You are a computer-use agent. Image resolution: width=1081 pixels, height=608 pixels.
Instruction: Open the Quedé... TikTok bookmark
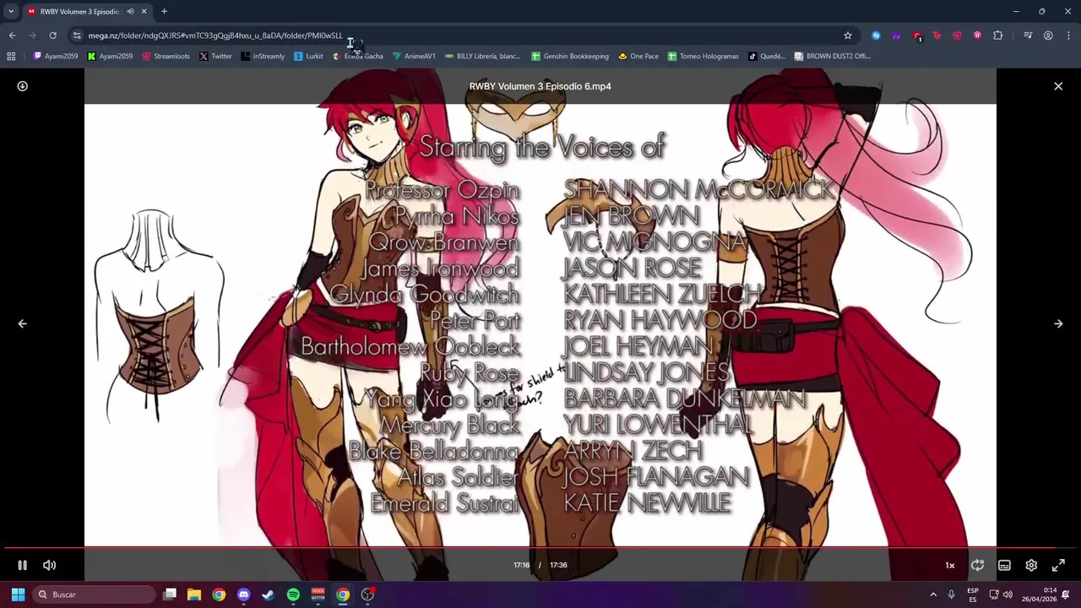point(767,57)
